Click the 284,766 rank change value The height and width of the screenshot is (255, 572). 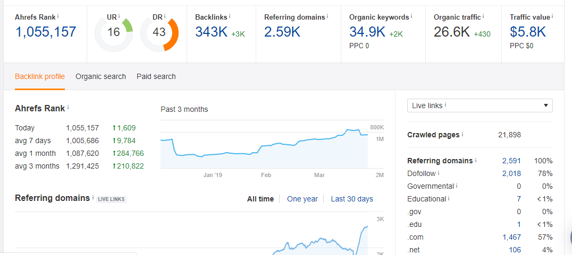click(128, 154)
